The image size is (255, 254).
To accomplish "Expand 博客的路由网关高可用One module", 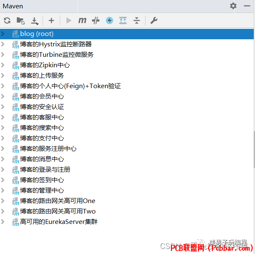I will 3,201.
